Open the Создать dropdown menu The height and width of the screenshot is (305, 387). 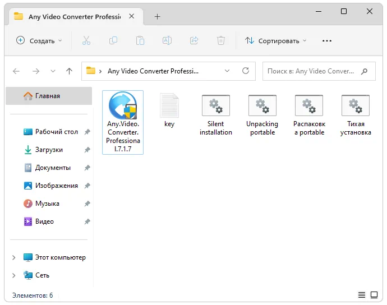click(x=39, y=40)
